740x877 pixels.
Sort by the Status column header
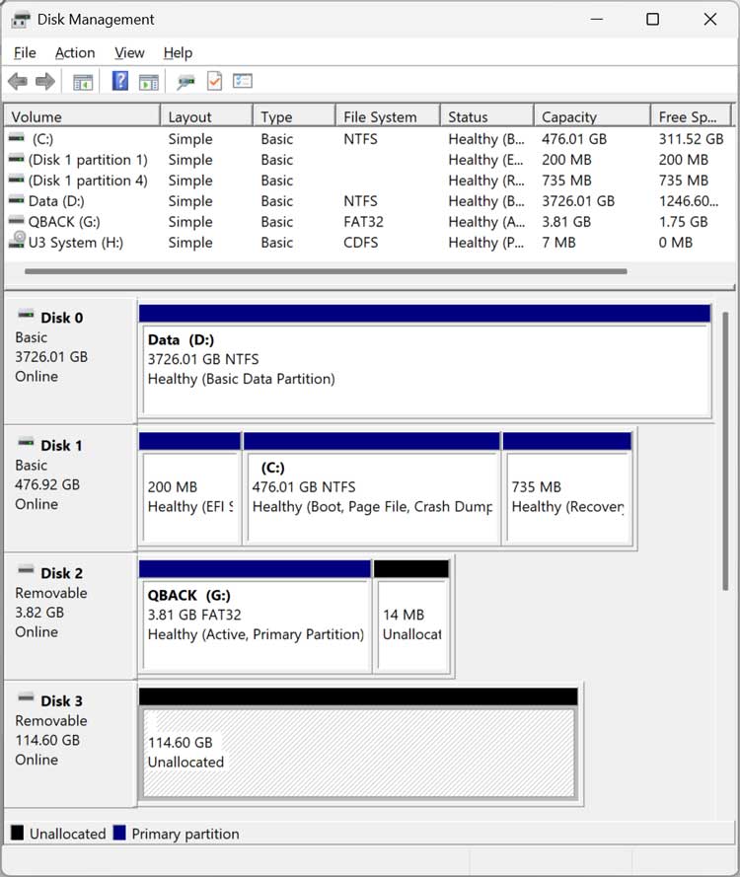[486, 116]
